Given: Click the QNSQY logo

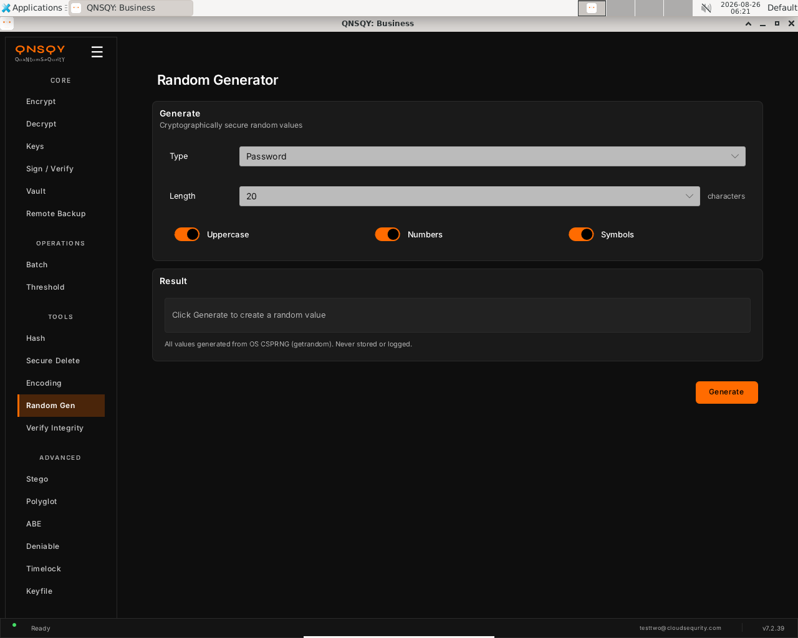Looking at the screenshot, I should 40,53.
